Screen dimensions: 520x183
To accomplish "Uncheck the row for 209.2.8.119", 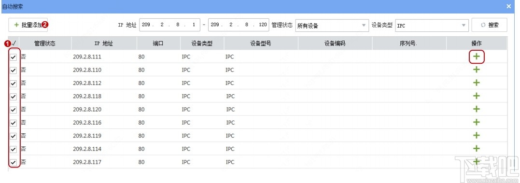I will (x=13, y=136).
